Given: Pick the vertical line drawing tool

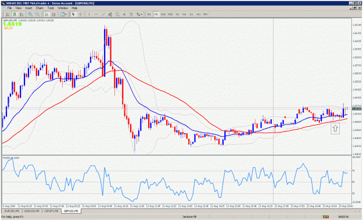Looking at the screenshot, I should [89, 14].
